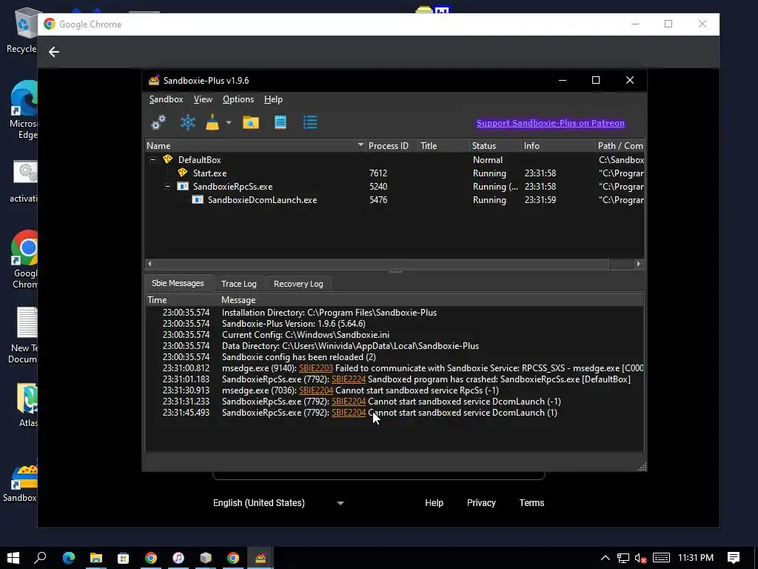This screenshot has width=758, height=569.
Task: Collapse the DefaultBox tree node
Action: 152,159
